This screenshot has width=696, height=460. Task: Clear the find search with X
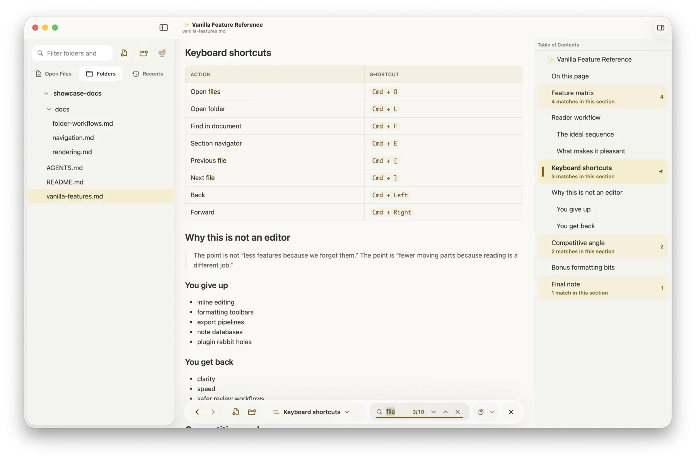(457, 412)
